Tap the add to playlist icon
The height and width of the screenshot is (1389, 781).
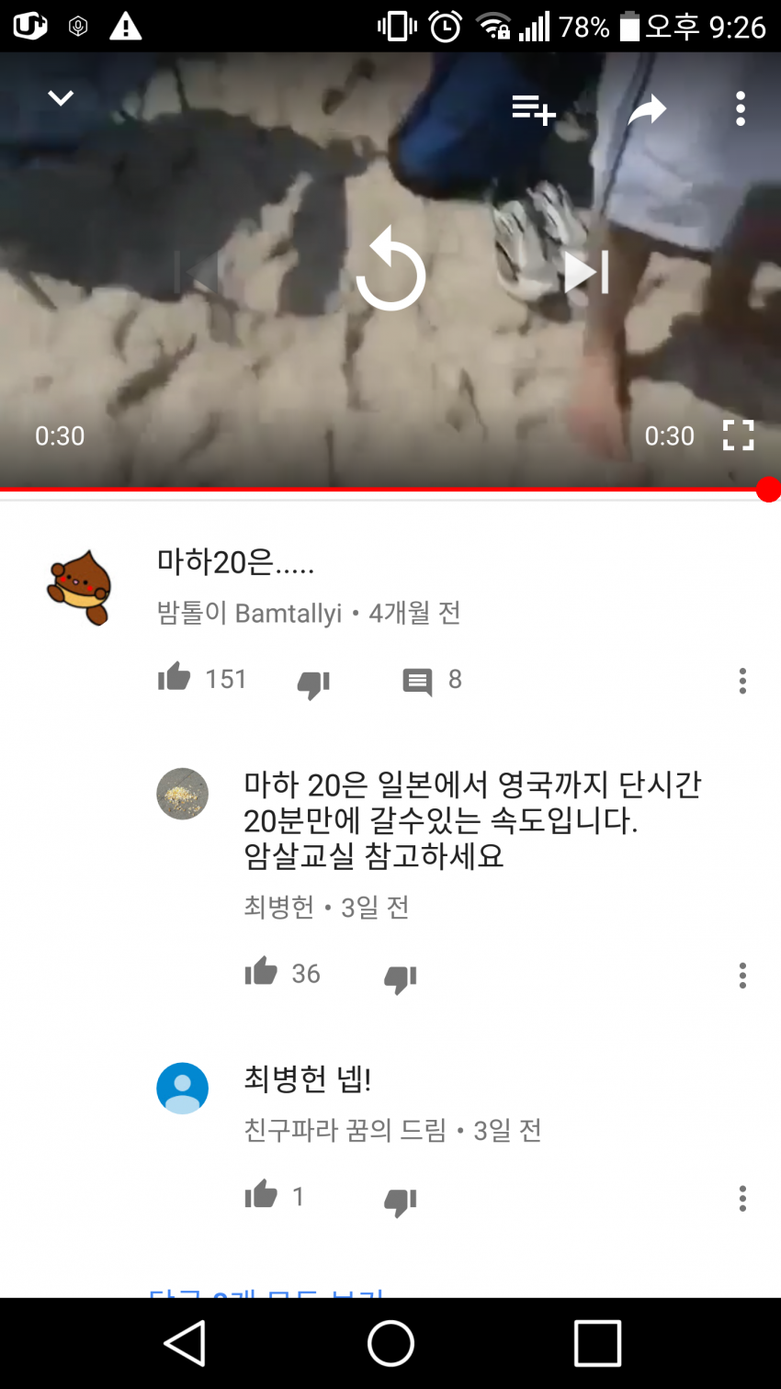(534, 109)
